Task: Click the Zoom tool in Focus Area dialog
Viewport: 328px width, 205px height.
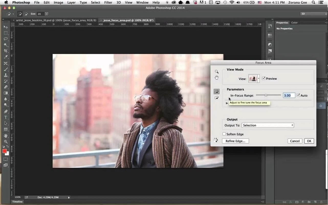Action: [x=217, y=72]
